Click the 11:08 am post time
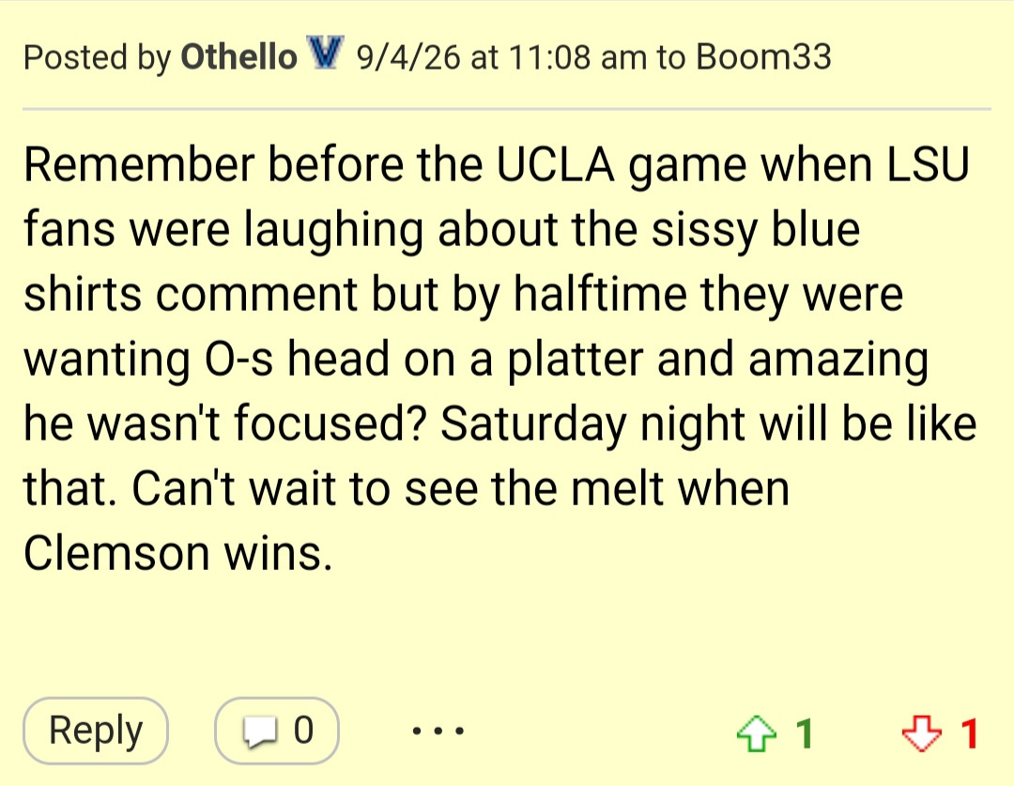This screenshot has height=786, width=1014. coord(577,56)
